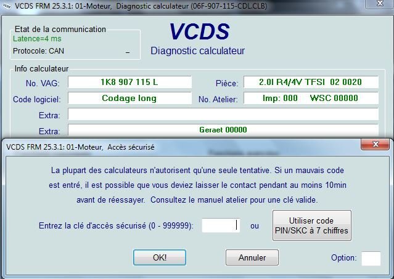Click the Geraet 00000 Extra field

(223, 130)
